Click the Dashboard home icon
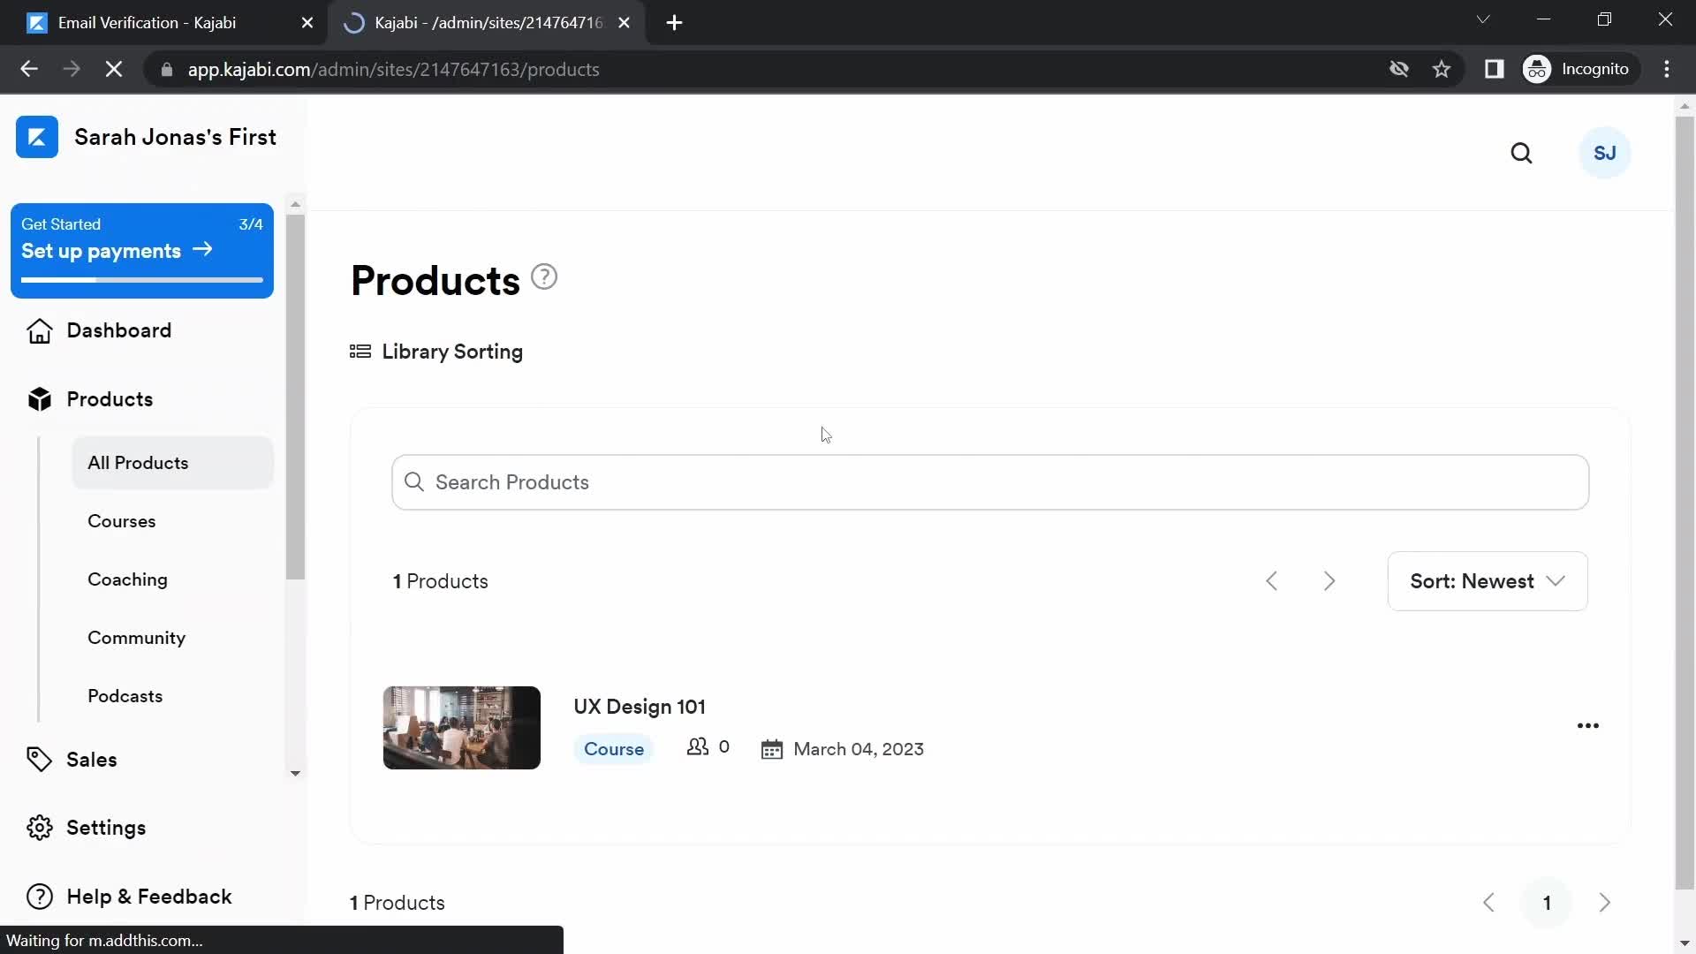Image resolution: width=1696 pixels, height=954 pixels. coord(40,330)
